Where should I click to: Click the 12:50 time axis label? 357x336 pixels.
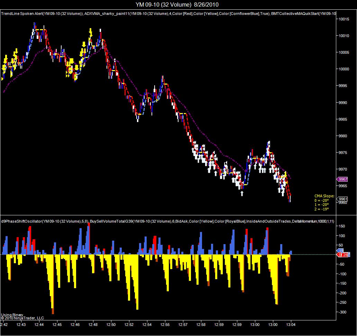coord(111,325)
